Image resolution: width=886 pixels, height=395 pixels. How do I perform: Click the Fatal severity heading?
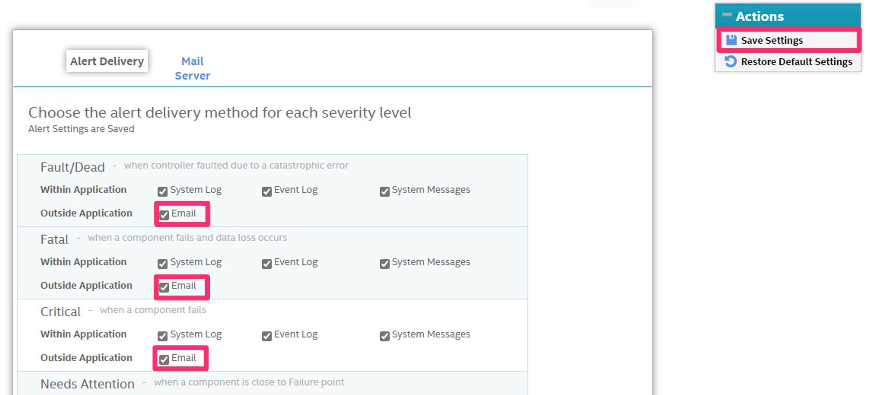(x=54, y=239)
